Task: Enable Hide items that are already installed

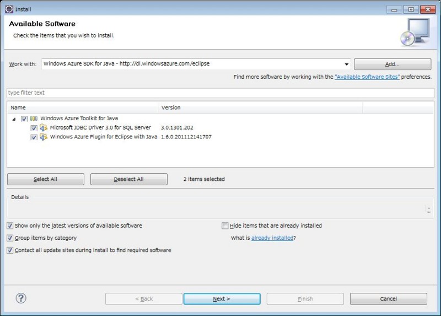Action: pyautogui.click(x=225, y=226)
